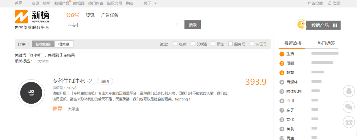Open 版权交易 in the top navigation

point(115,3)
